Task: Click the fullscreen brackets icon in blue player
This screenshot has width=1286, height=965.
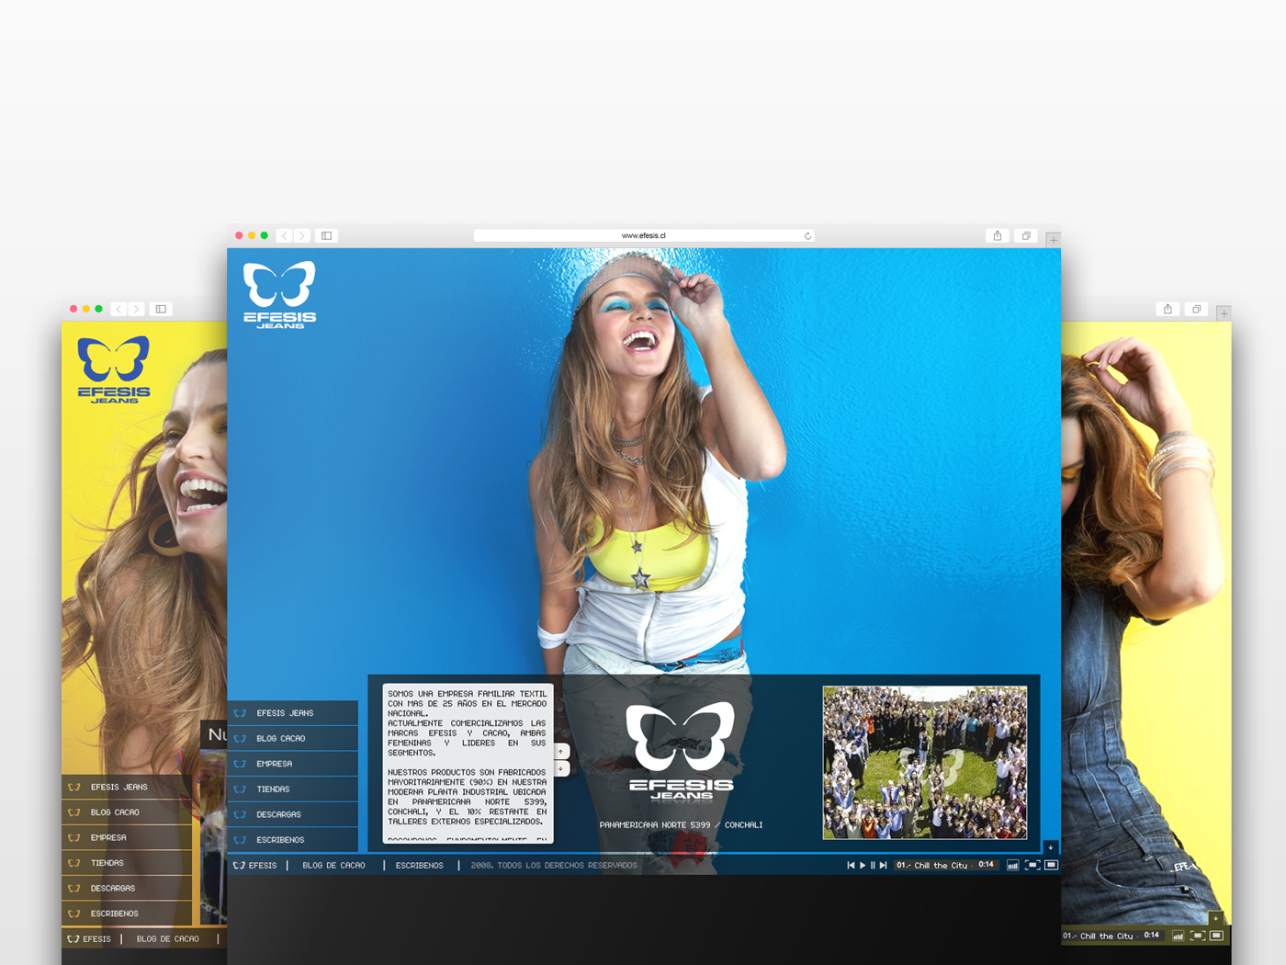Action: click(x=1032, y=866)
